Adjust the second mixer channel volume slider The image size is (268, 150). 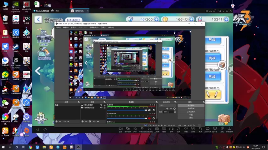[127, 118]
